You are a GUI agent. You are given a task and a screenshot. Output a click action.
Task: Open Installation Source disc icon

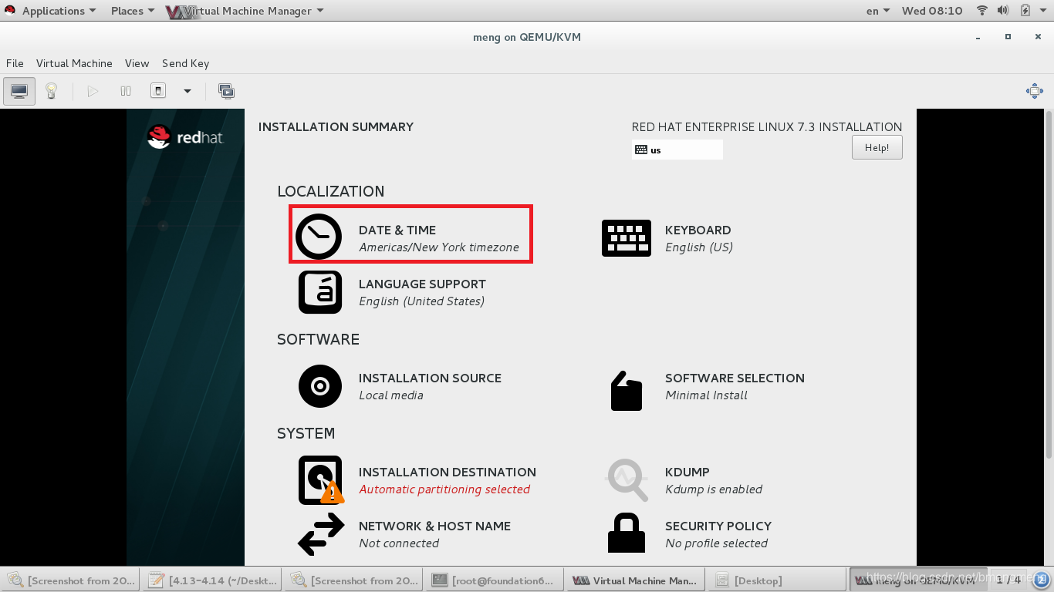(x=320, y=386)
